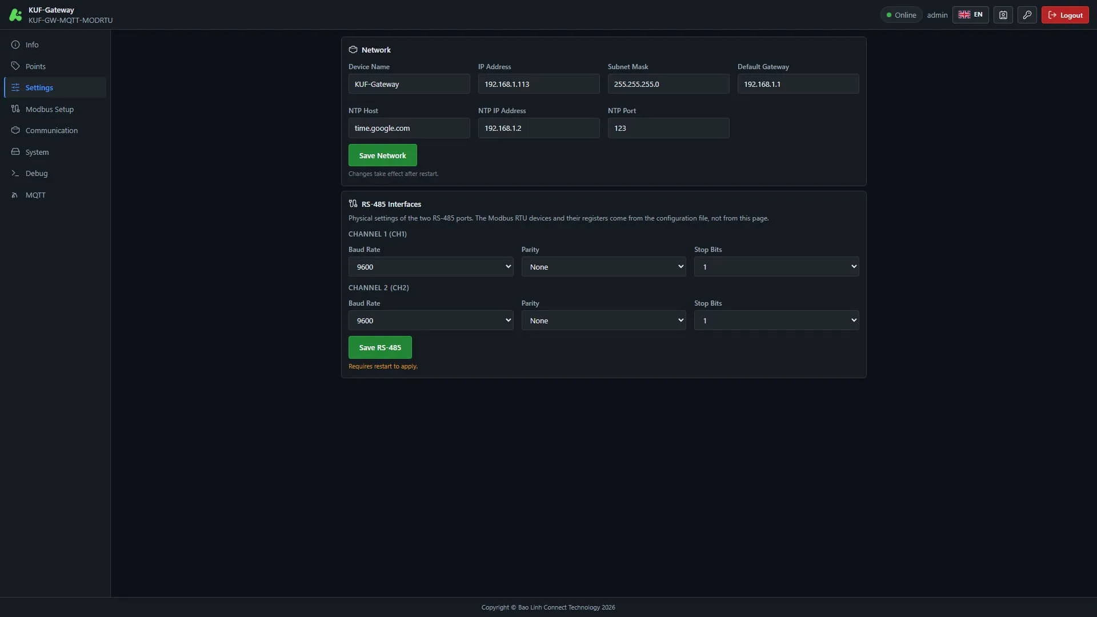
Task: Click the Settings sliders icon
Action: pyautogui.click(x=15, y=87)
